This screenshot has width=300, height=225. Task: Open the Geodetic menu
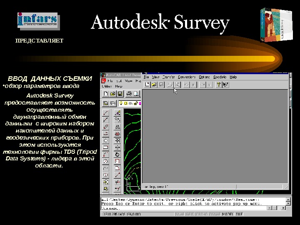[220, 77]
